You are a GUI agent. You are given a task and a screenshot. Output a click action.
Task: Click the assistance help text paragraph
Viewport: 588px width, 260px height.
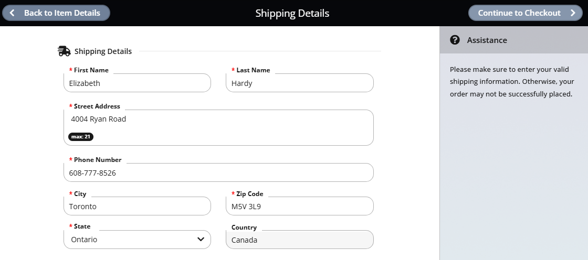click(x=512, y=82)
